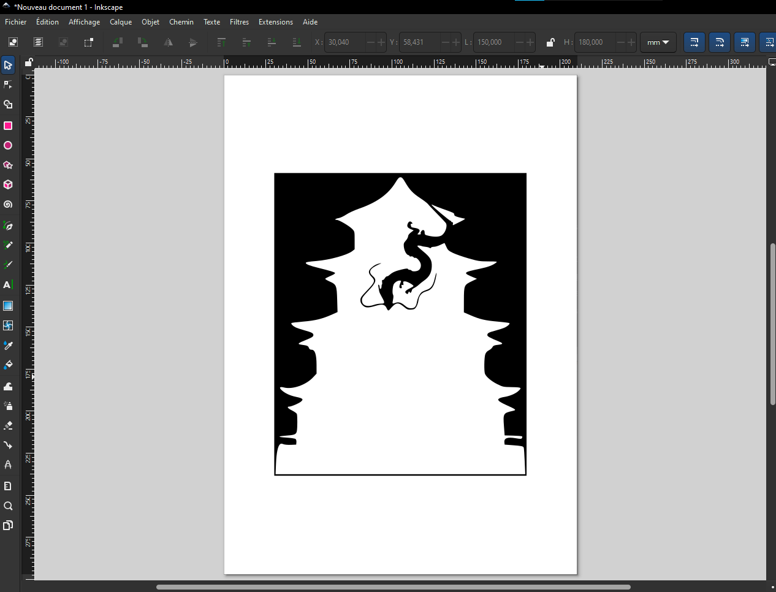Activate the Spiral tool
The image size is (776, 592).
click(8, 205)
